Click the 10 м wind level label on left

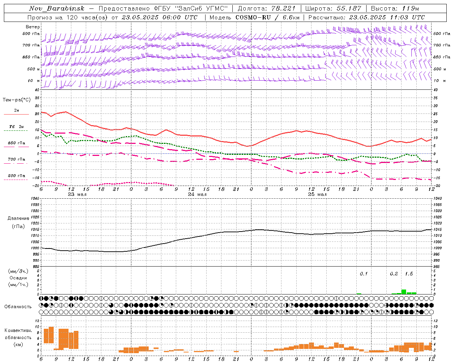(34, 81)
